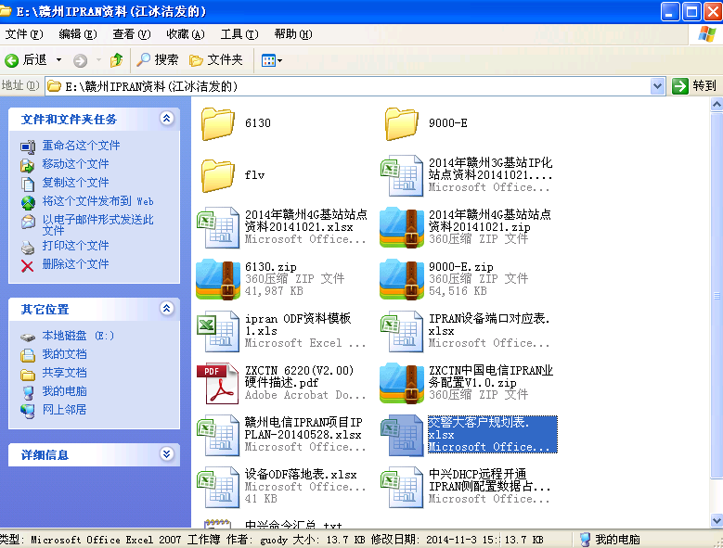723x548 pixels.
Task: Open 网上邻居 location
Action: click(x=65, y=410)
